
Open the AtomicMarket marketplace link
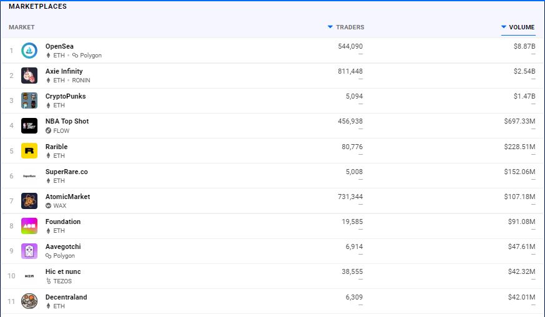coord(67,197)
